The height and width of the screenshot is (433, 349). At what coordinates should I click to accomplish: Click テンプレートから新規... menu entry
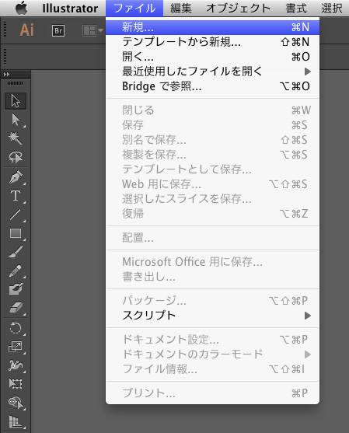point(213,42)
